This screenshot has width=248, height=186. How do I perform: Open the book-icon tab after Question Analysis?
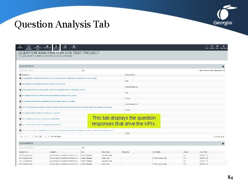click(65, 47)
